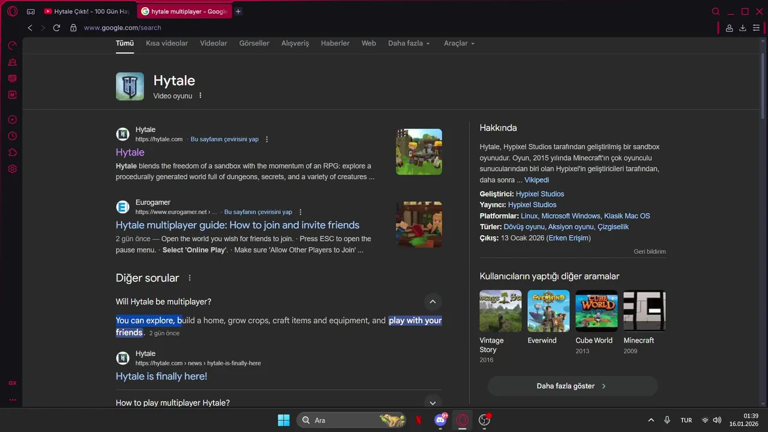This screenshot has height=432, width=768.
Task: Click the 'Vikipedi' link in Hakkında
Action: coord(536,180)
